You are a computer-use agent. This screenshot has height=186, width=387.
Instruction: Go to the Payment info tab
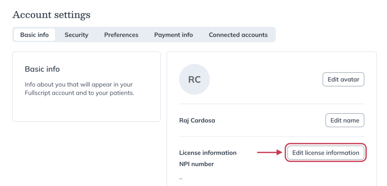[x=173, y=35]
